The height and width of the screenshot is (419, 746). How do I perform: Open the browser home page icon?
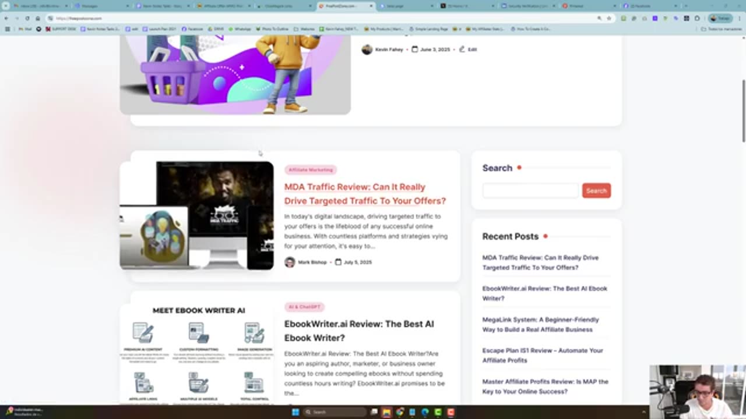point(38,18)
